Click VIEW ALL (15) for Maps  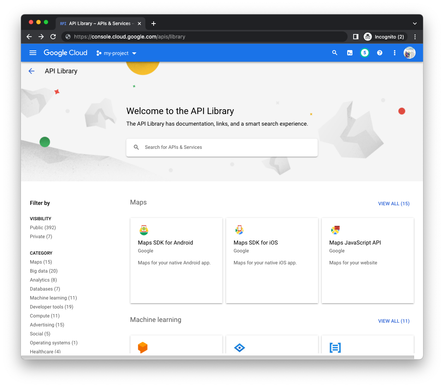pyautogui.click(x=394, y=204)
